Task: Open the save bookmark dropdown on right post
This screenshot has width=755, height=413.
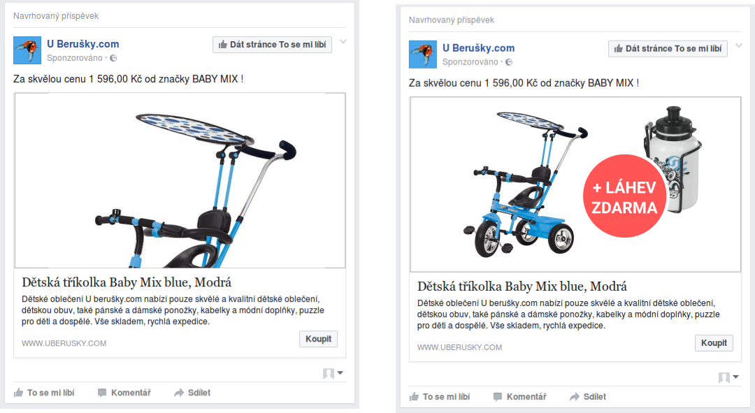Action: click(x=729, y=377)
